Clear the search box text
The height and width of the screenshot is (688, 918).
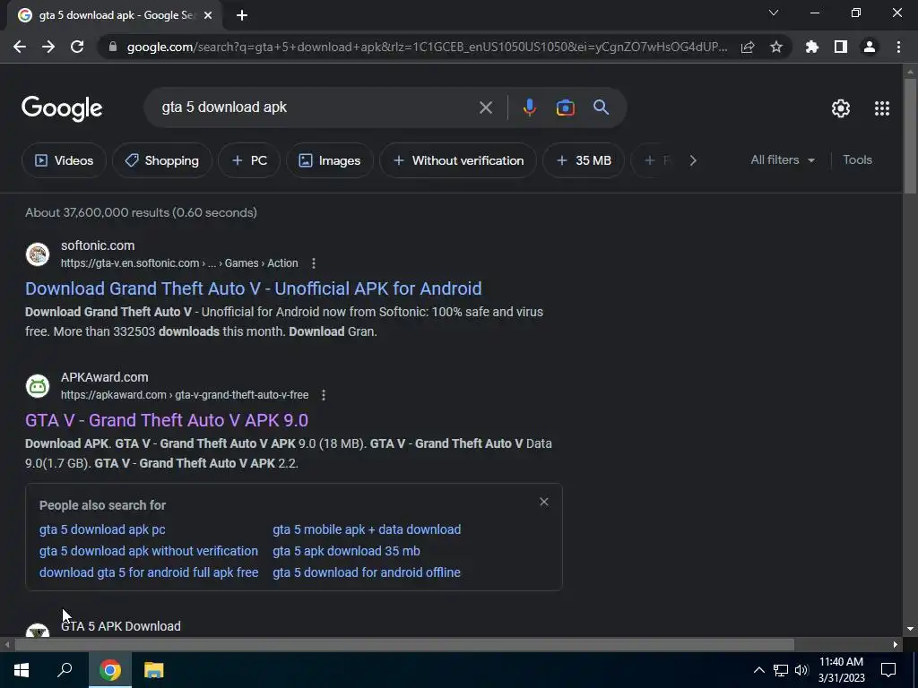click(x=486, y=107)
